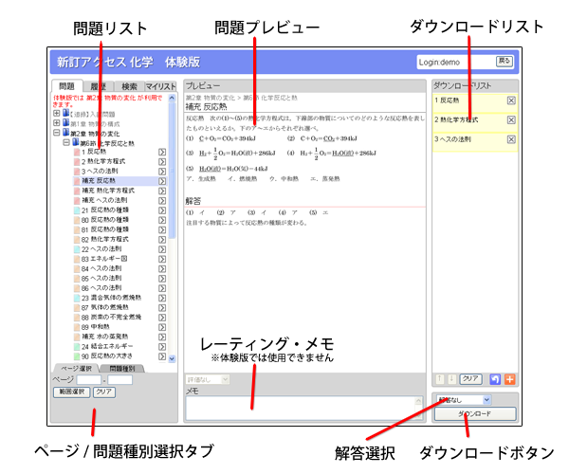Collapse the 第6節 化学反応と熱 tree node

[66, 142]
